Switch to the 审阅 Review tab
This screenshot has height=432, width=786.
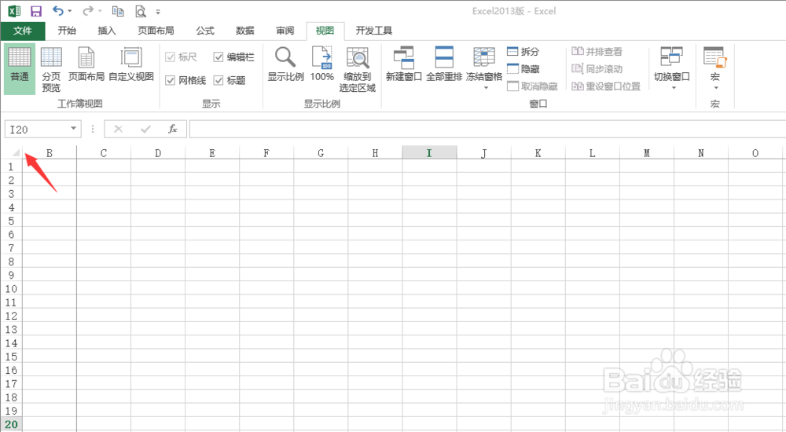285,31
